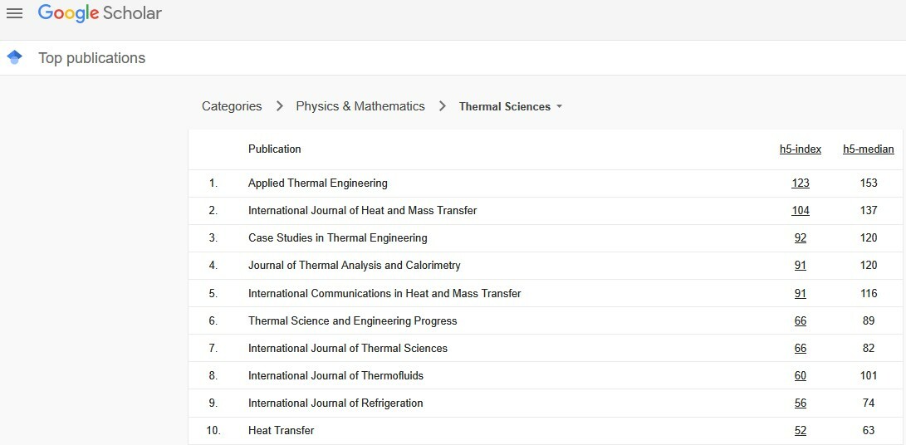Open h5-index 56 for Refrigeration journal

(x=800, y=403)
